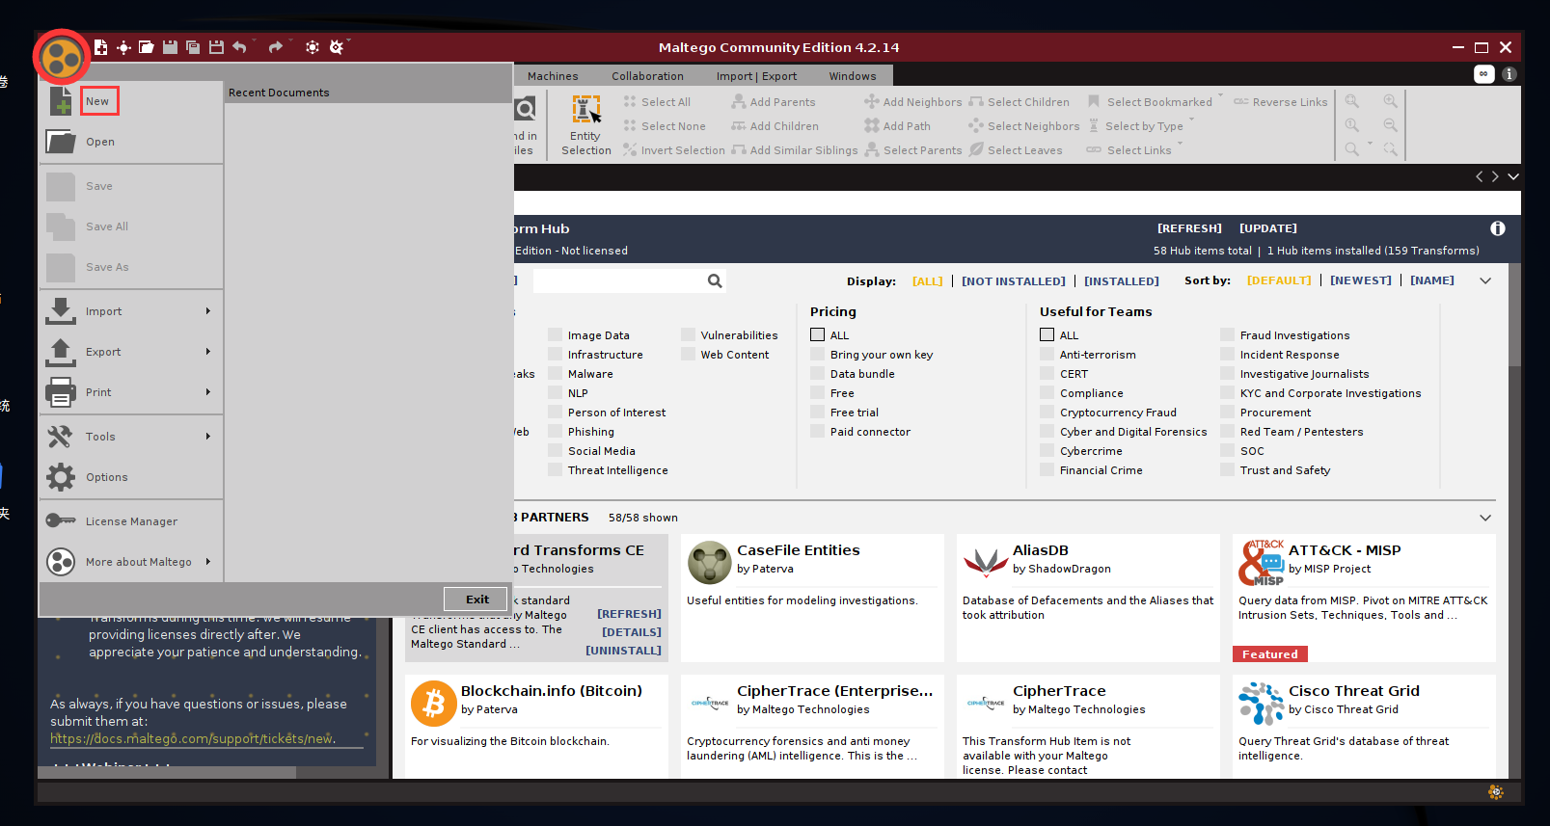Click the Undo arrow icon
Screen dimensions: 1550x826
coord(239,46)
